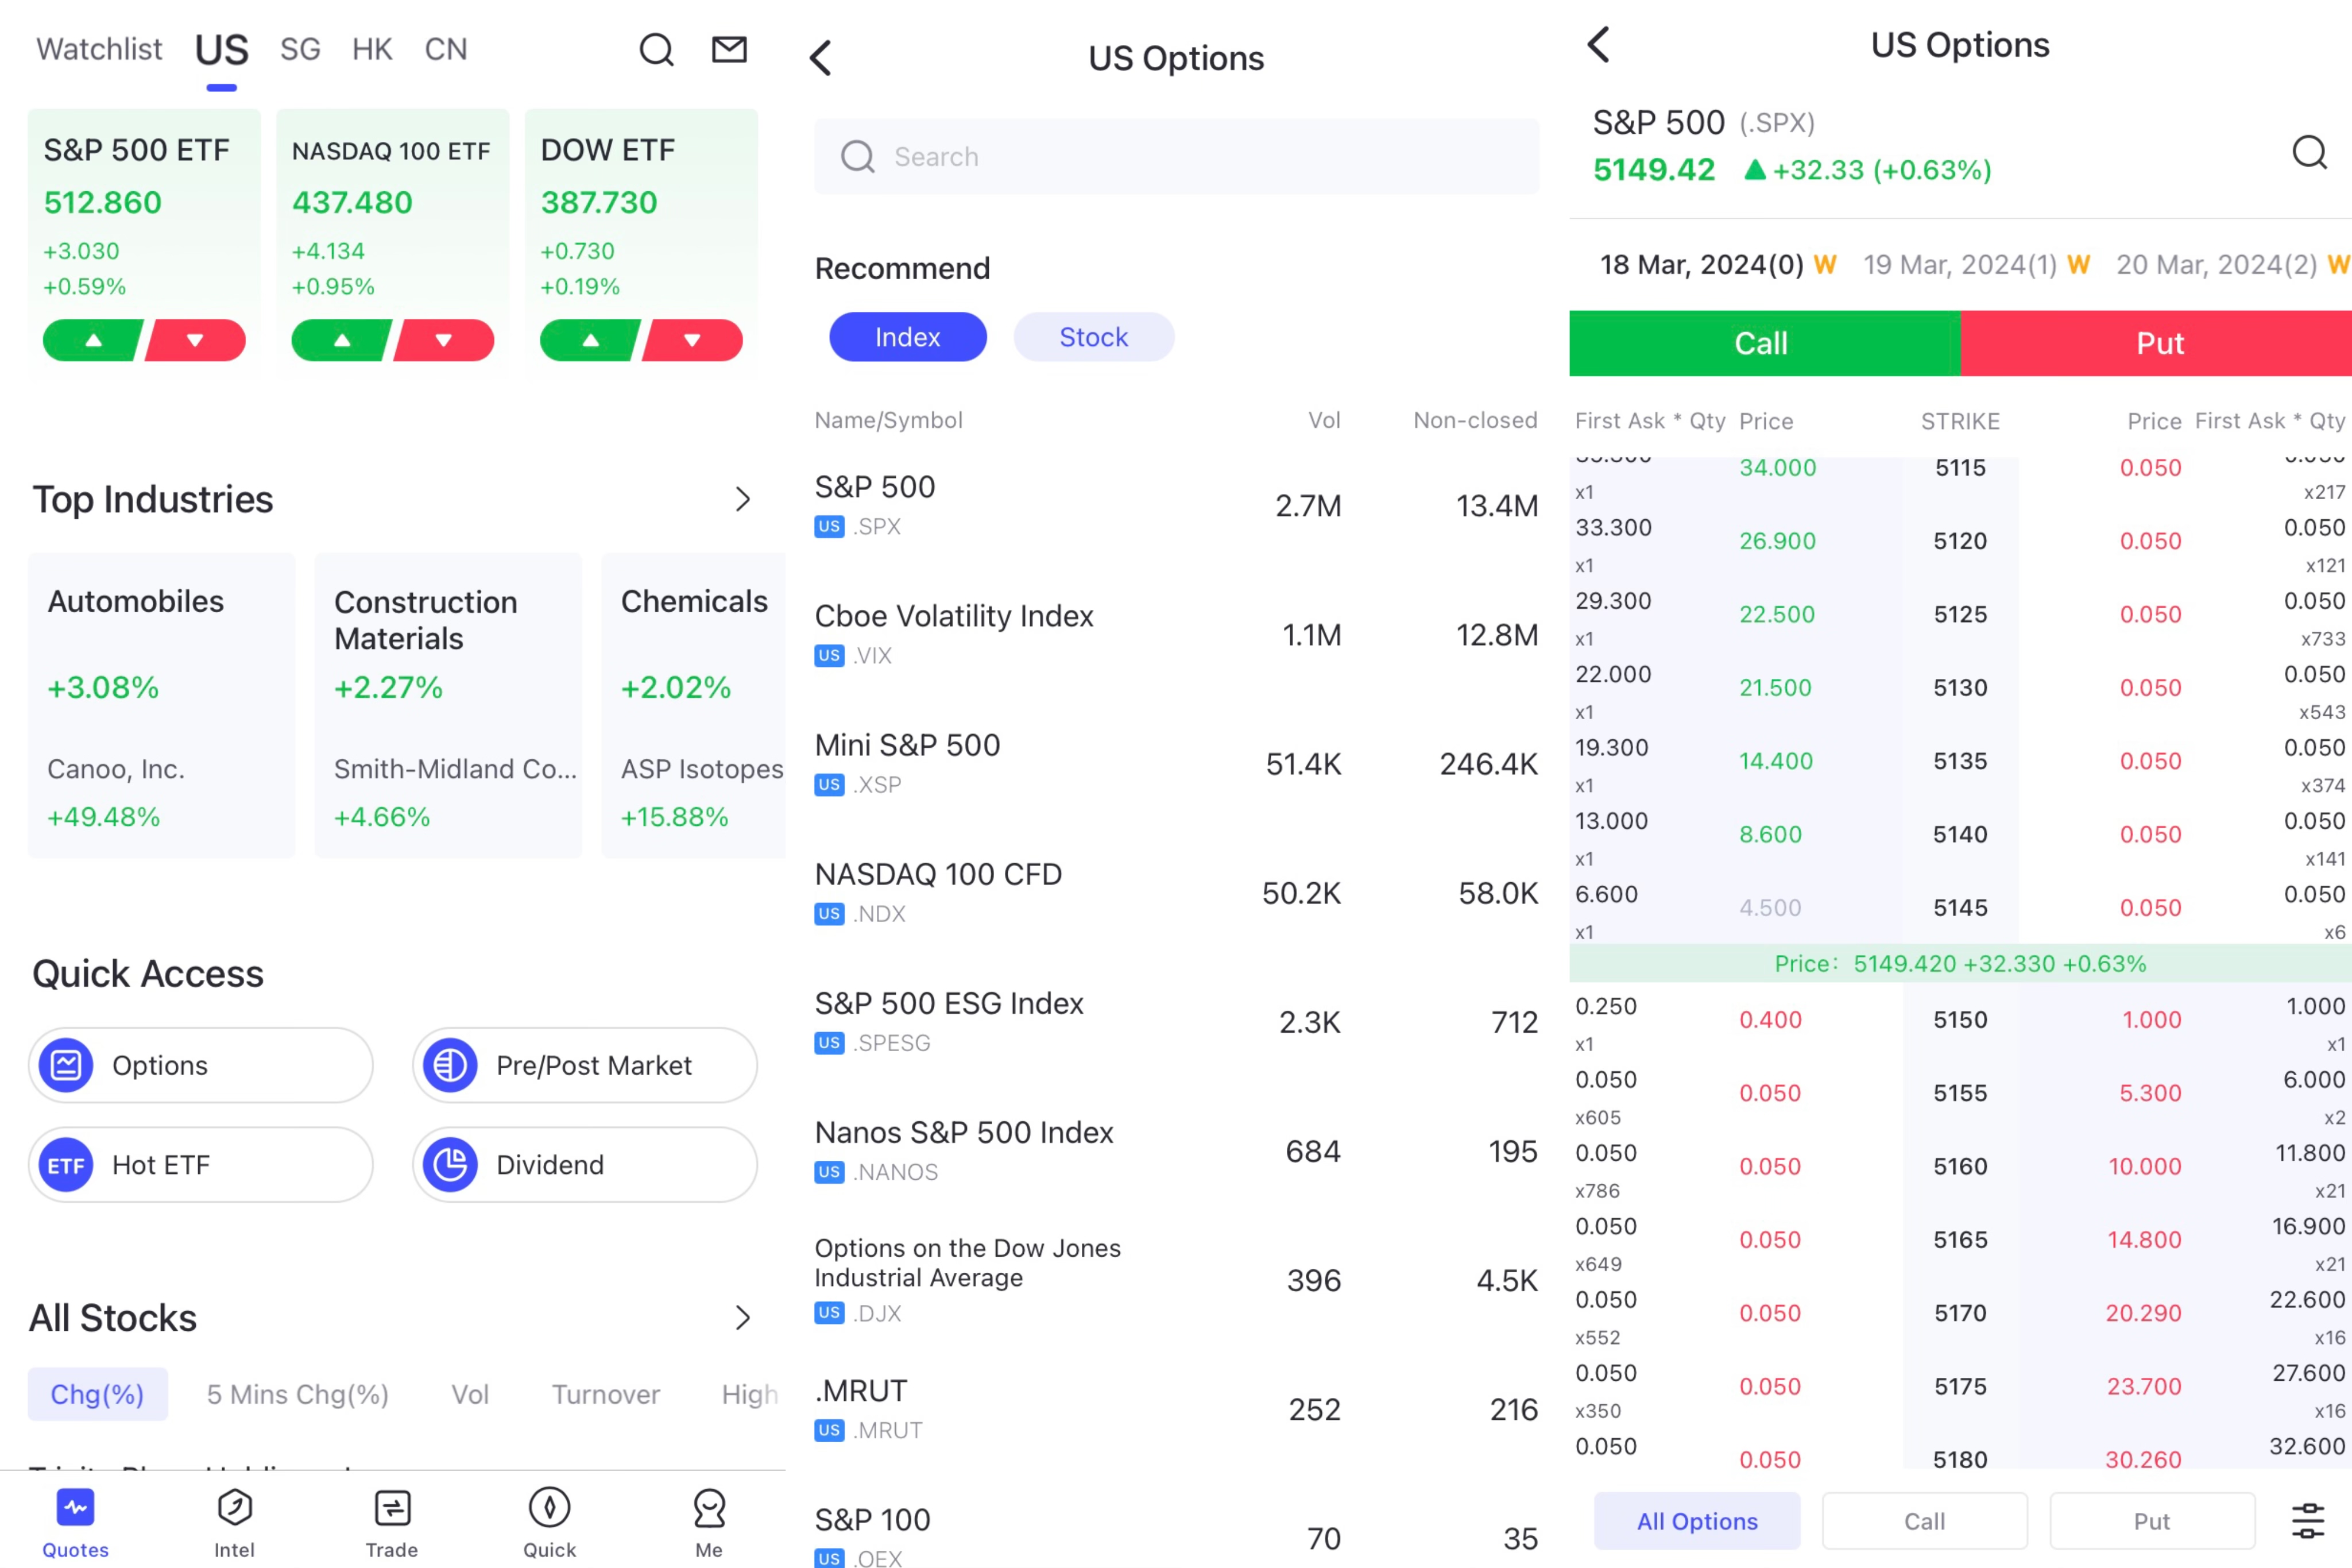The height and width of the screenshot is (1568, 2352).
Task: Show only Call options at bottom
Action: click(x=1923, y=1521)
